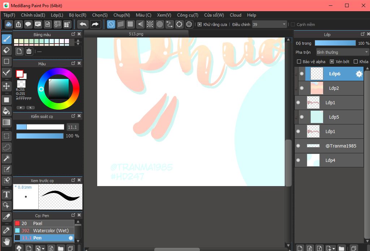Select the Pixel brush
This screenshot has height=251, width=370.
[x=44, y=224]
